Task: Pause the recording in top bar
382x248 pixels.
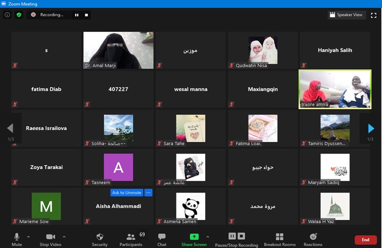Action: point(76,15)
